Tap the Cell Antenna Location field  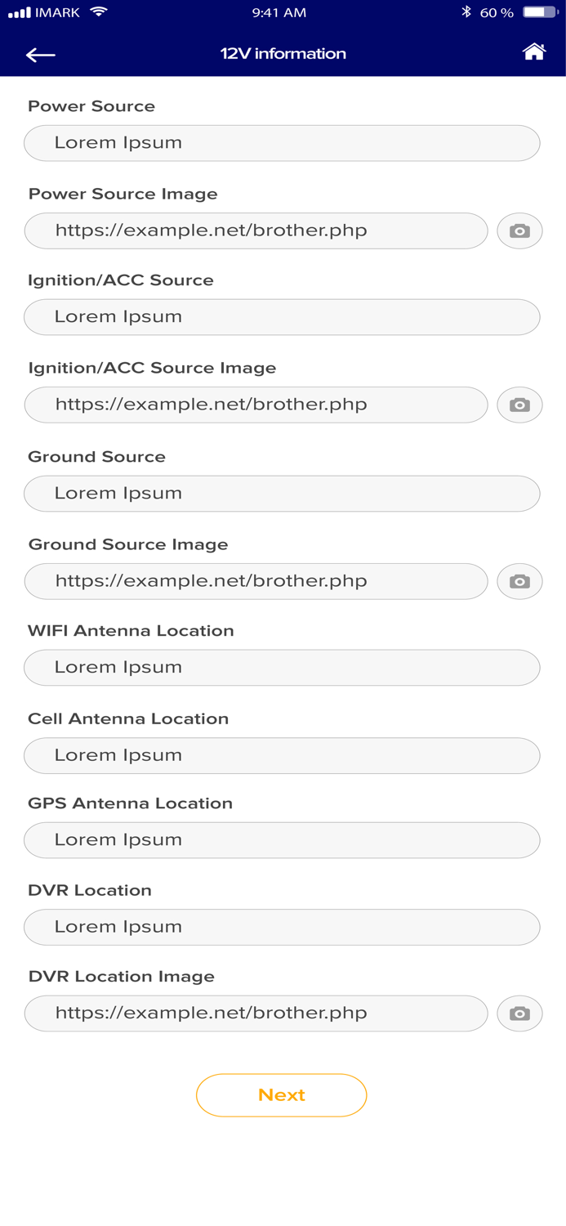pos(282,756)
